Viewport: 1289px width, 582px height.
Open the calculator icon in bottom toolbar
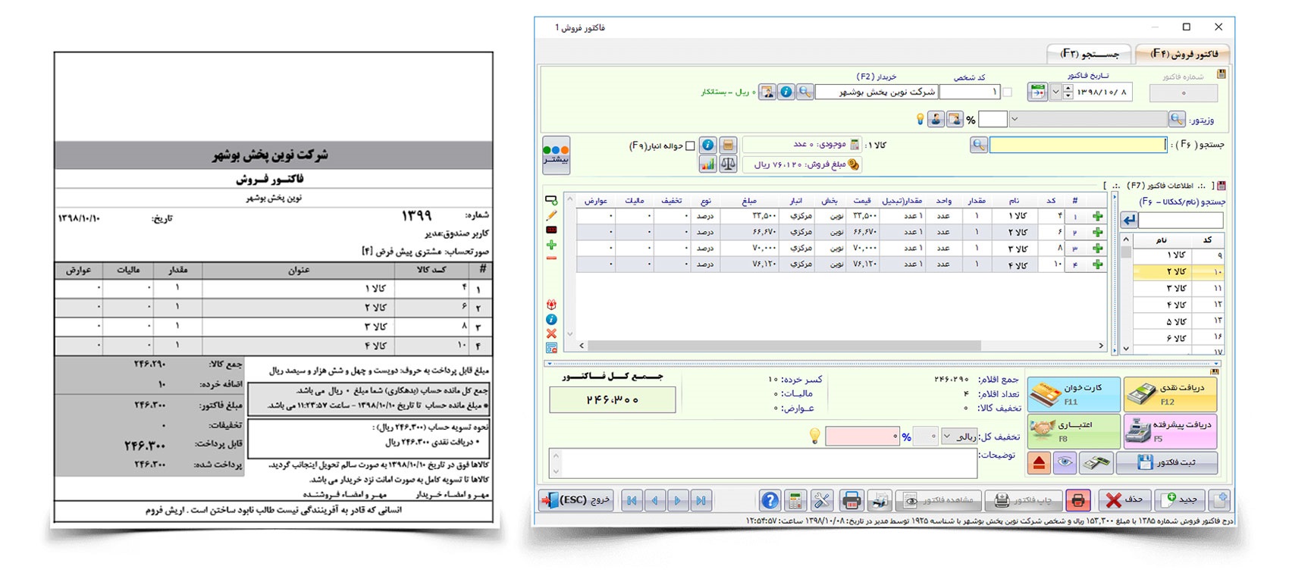click(795, 500)
